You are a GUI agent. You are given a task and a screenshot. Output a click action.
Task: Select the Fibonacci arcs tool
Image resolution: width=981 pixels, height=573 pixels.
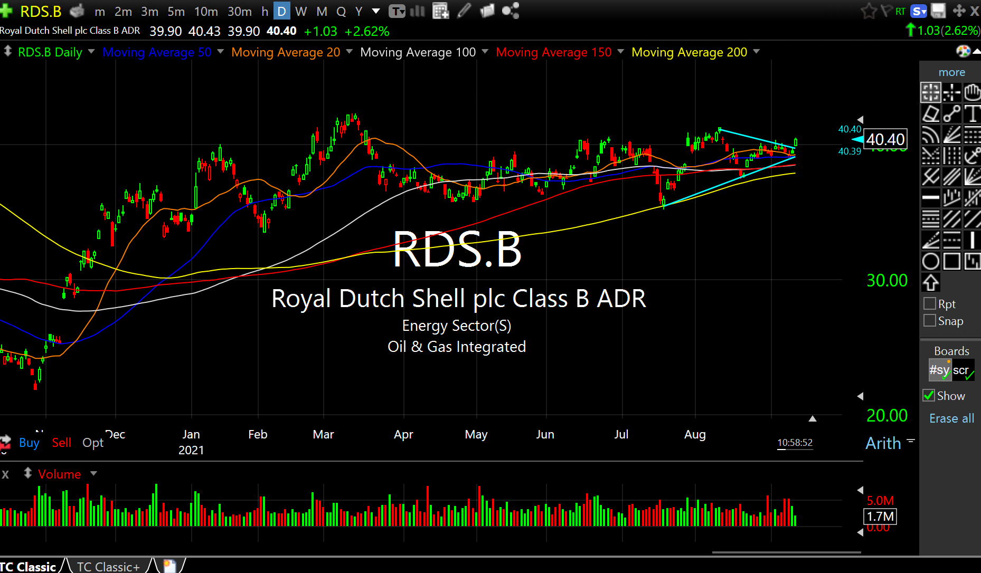(930, 135)
